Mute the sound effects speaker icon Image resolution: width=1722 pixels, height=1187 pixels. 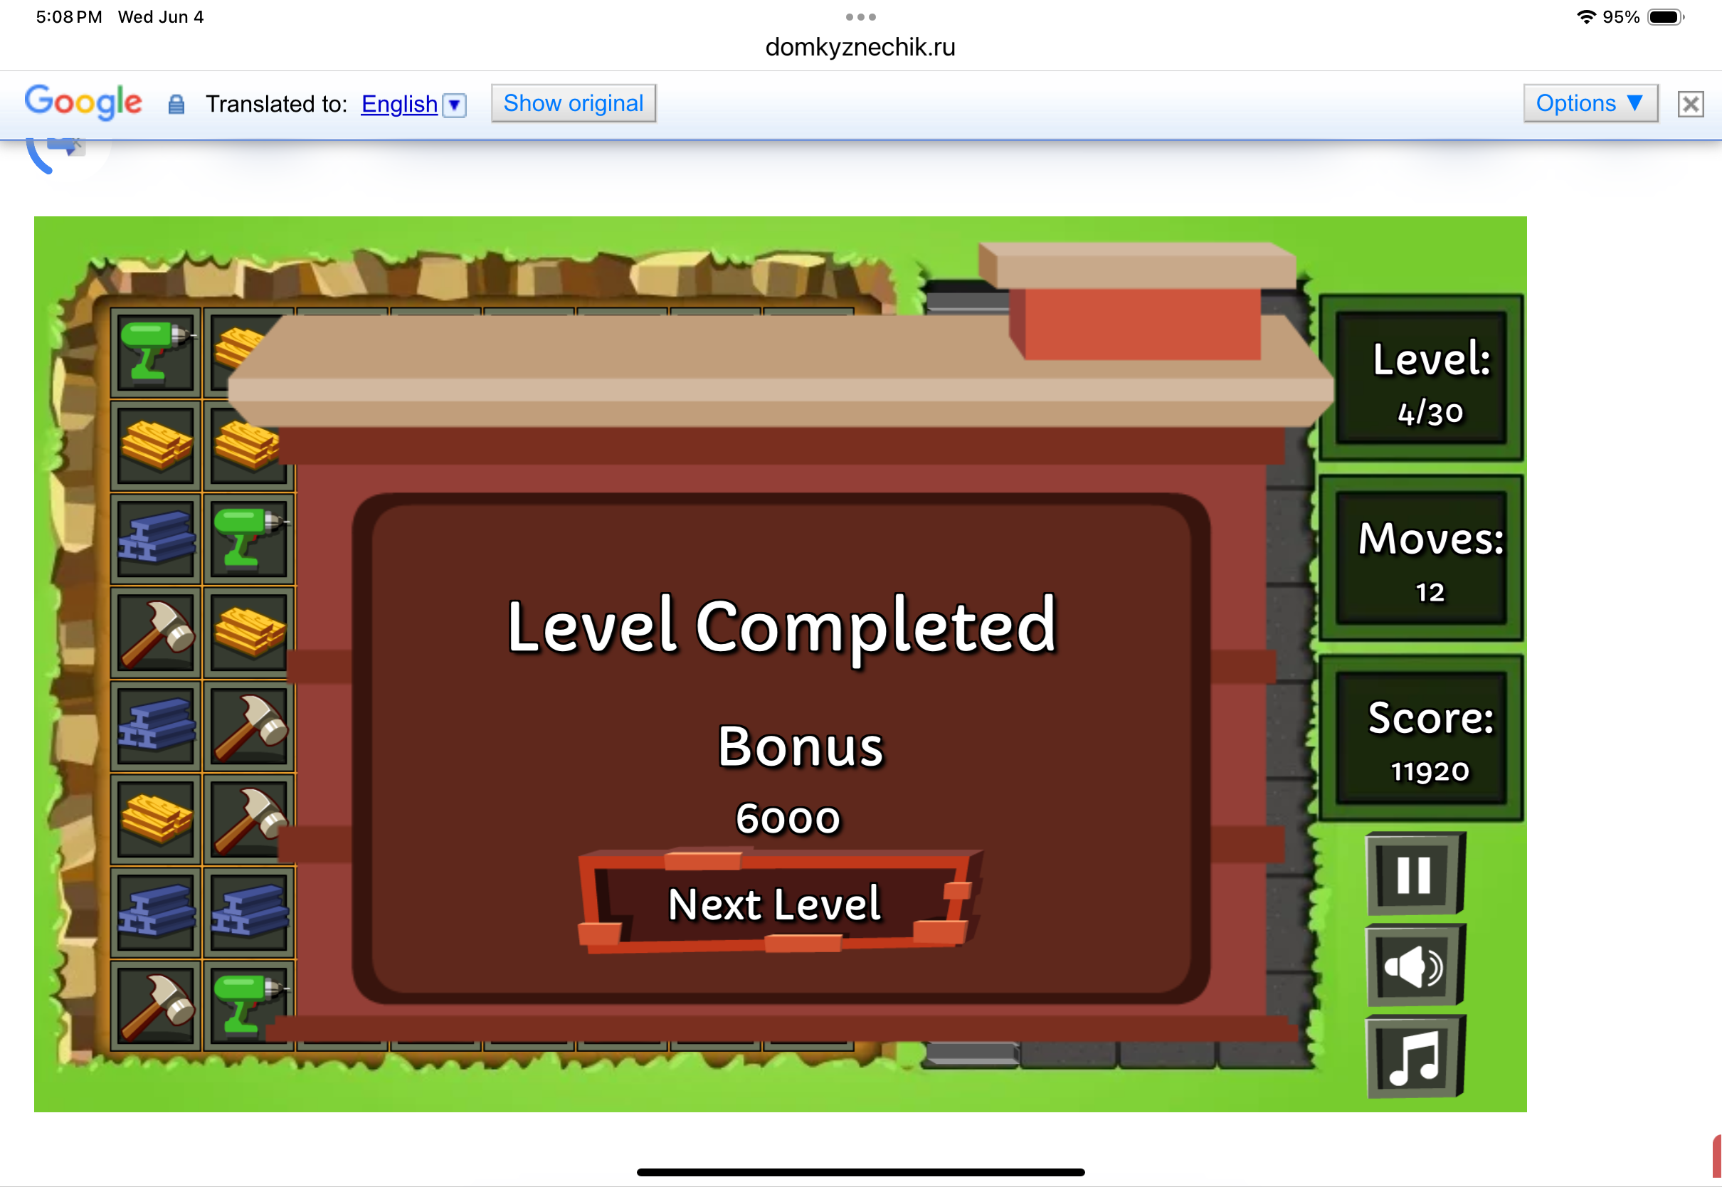(x=1415, y=966)
